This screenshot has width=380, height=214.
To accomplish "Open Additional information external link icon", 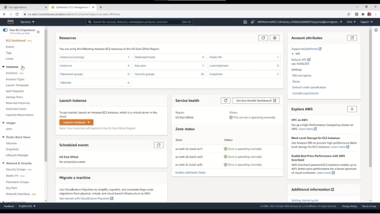I will pyautogui.click(x=332, y=190).
